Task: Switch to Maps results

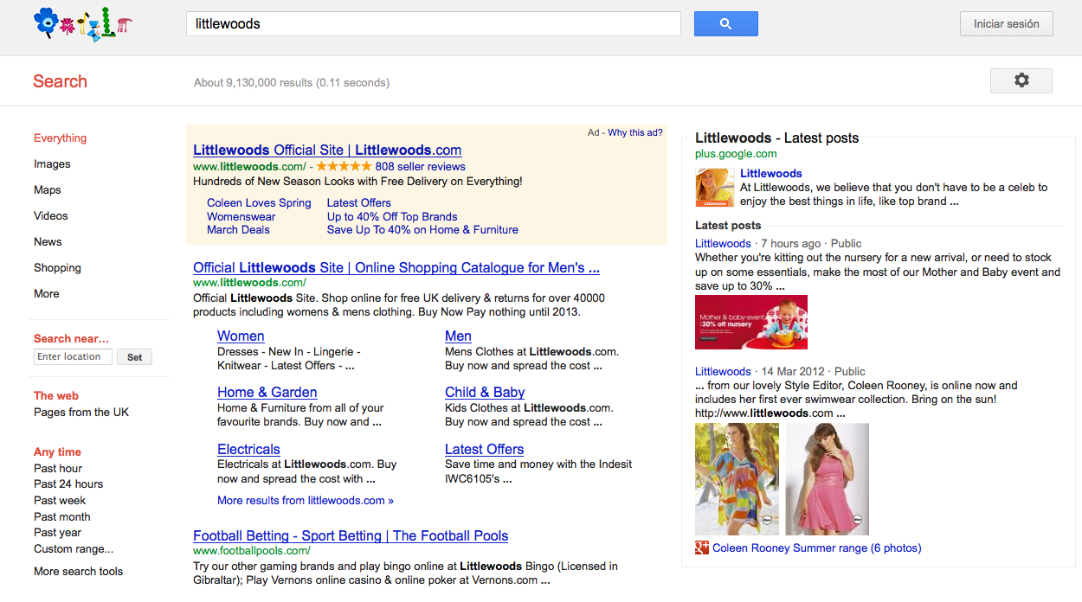Action: [x=48, y=189]
